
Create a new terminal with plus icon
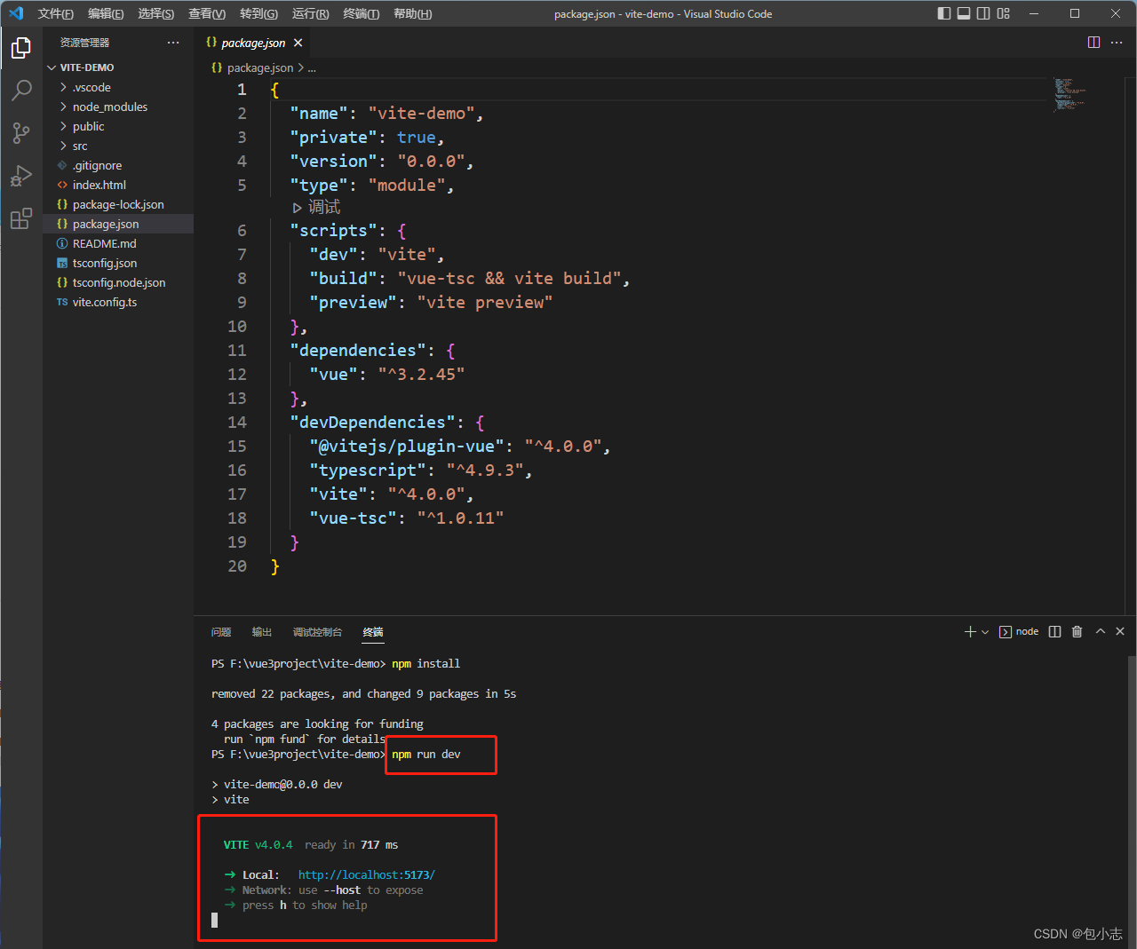pyautogui.click(x=970, y=631)
